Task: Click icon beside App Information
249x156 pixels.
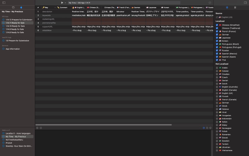Action: [x=3, y=49]
